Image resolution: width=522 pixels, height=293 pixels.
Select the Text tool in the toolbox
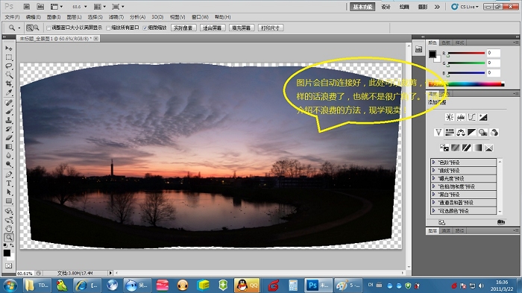(9, 183)
